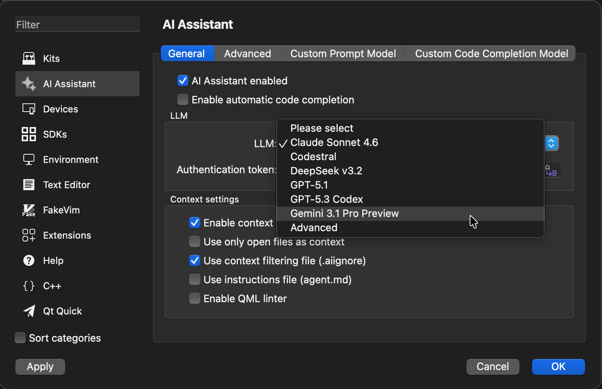602x389 pixels.
Task: Click the Kits camera icon in sidebar
Action: pos(28,58)
